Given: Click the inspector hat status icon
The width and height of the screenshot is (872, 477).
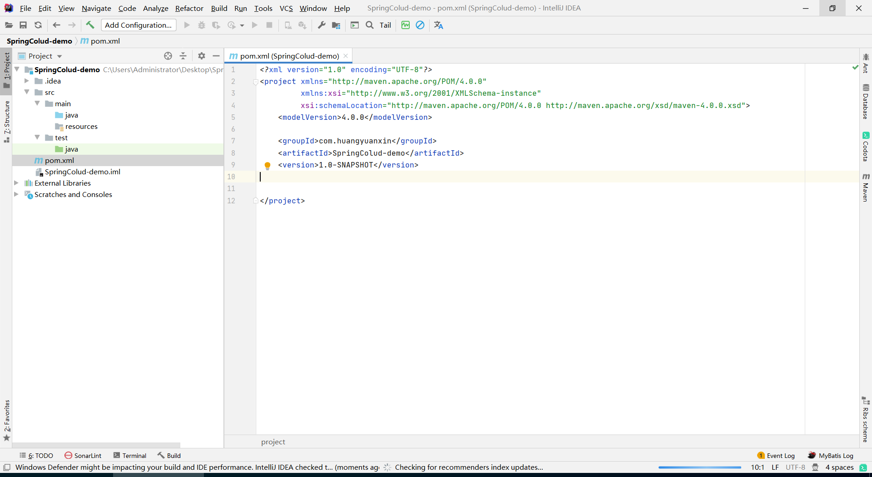Looking at the screenshot, I should point(815,467).
